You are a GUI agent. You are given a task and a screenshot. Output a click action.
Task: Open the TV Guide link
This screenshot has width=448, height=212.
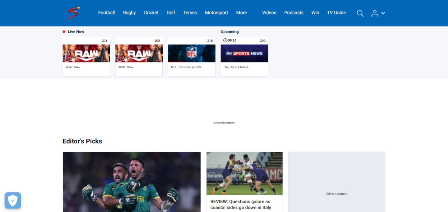(336, 13)
